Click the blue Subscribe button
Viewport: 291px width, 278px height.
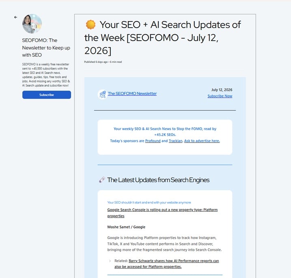click(x=47, y=95)
